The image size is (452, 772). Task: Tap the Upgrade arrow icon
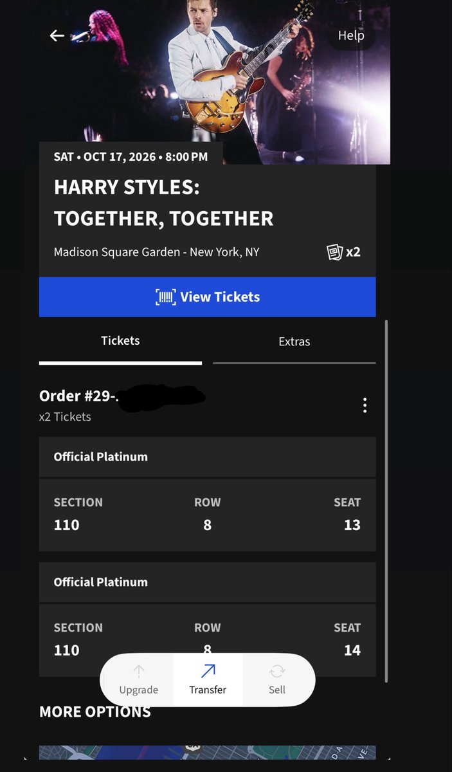139,672
